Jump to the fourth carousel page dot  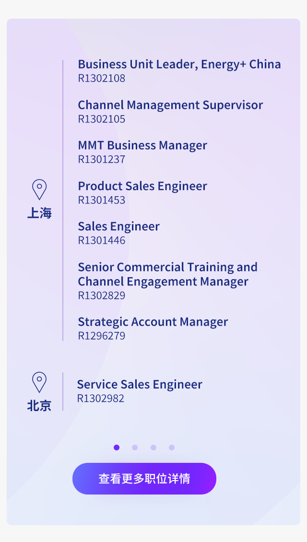coord(172,448)
